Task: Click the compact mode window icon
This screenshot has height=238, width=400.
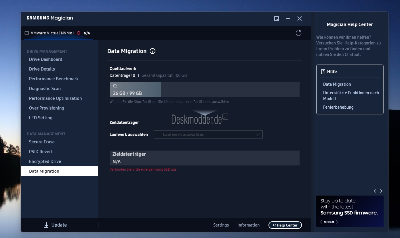Action: 277,19
